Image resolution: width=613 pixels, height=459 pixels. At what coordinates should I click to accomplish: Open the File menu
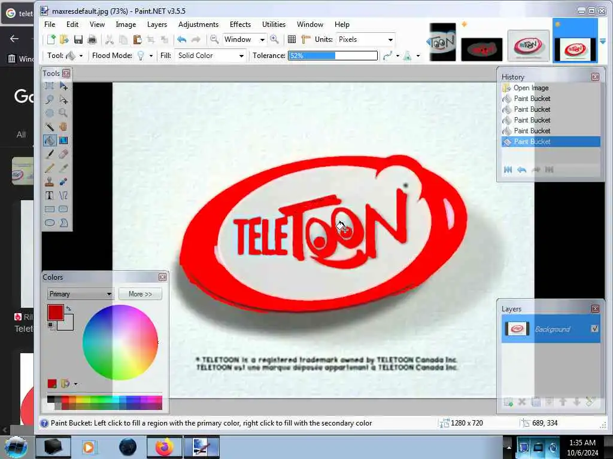pyautogui.click(x=50, y=24)
